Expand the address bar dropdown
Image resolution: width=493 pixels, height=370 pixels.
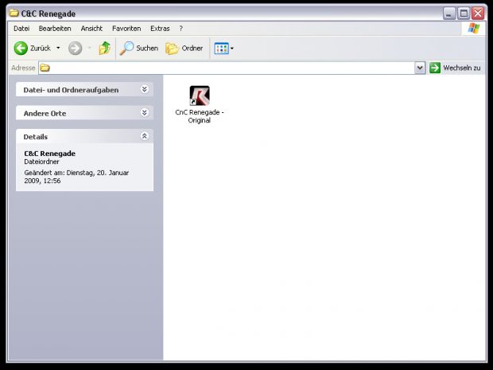click(x=420, y=68)
